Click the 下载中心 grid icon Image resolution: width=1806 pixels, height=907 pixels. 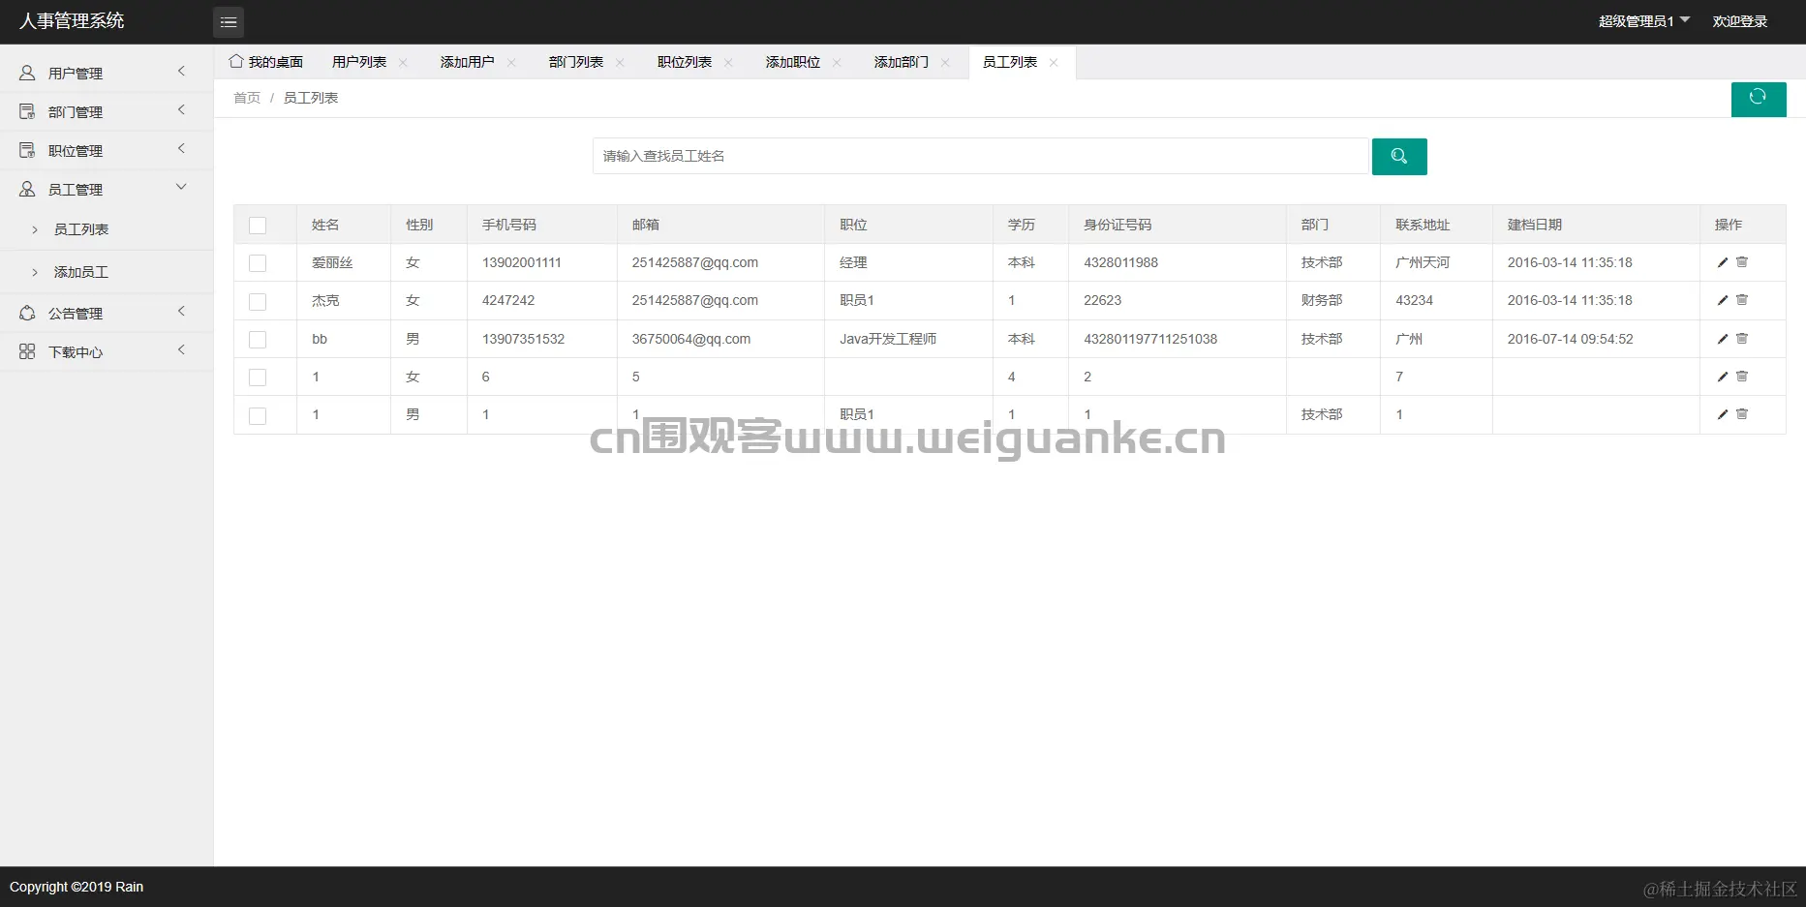click(27, 351)
